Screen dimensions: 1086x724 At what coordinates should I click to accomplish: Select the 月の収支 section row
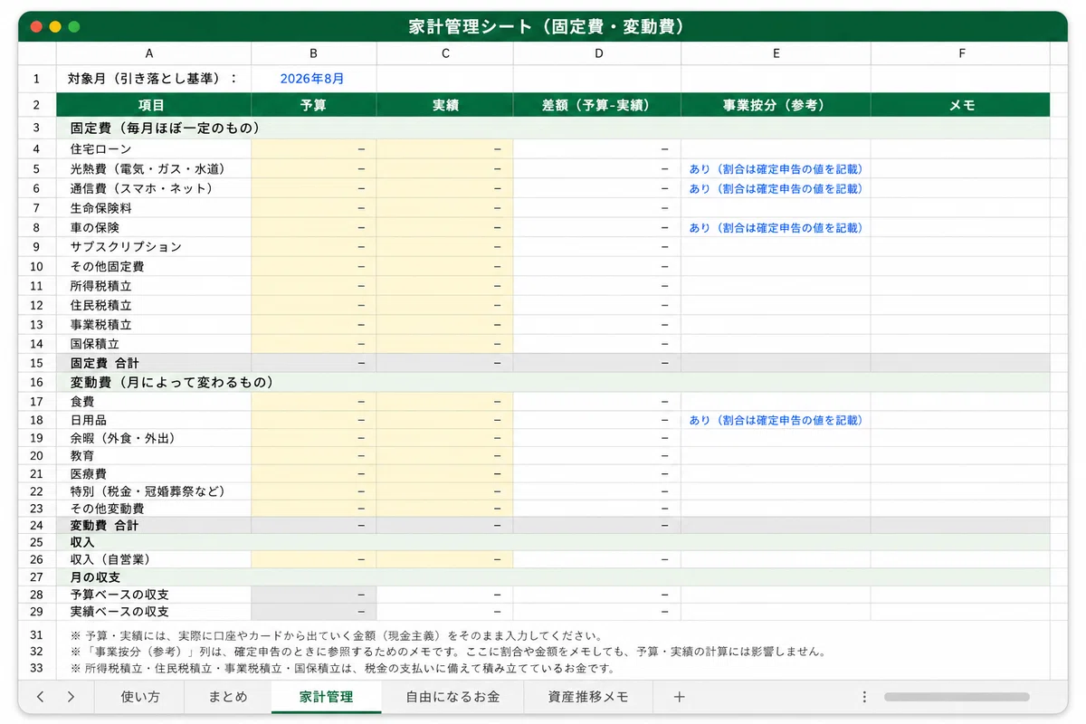553,576
